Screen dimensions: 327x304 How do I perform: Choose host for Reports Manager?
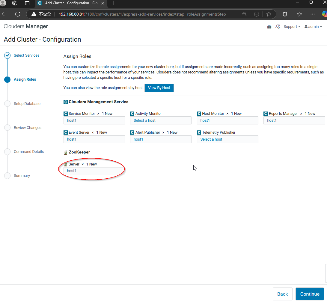click(x=294, y=121)
